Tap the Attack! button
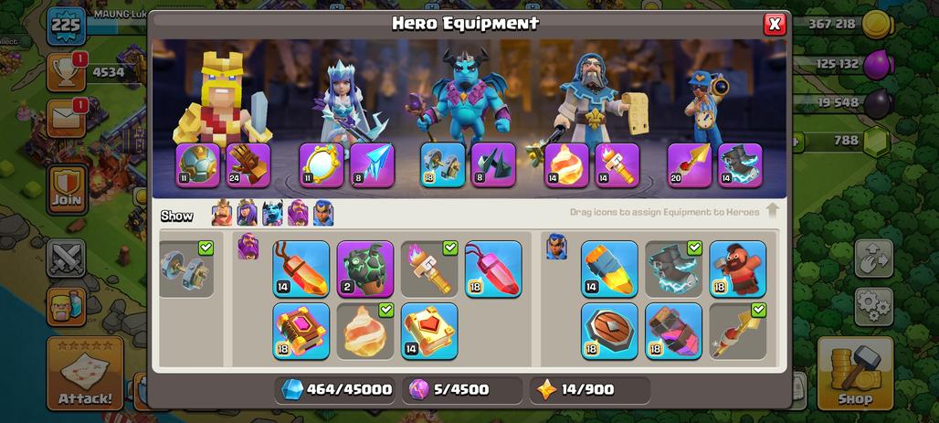The width and height of the screenshot is (939, 423). click(x=84, y=374)
